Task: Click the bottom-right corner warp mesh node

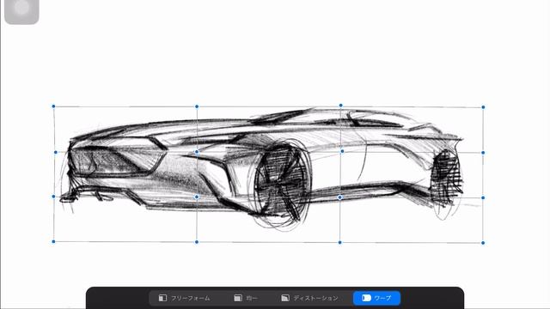Action: pos(483,243)
